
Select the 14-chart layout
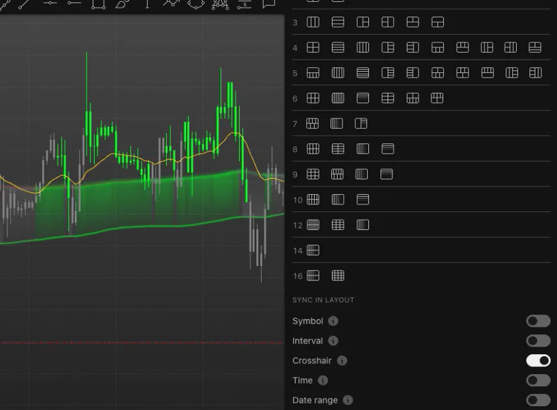tap(313, 250)
